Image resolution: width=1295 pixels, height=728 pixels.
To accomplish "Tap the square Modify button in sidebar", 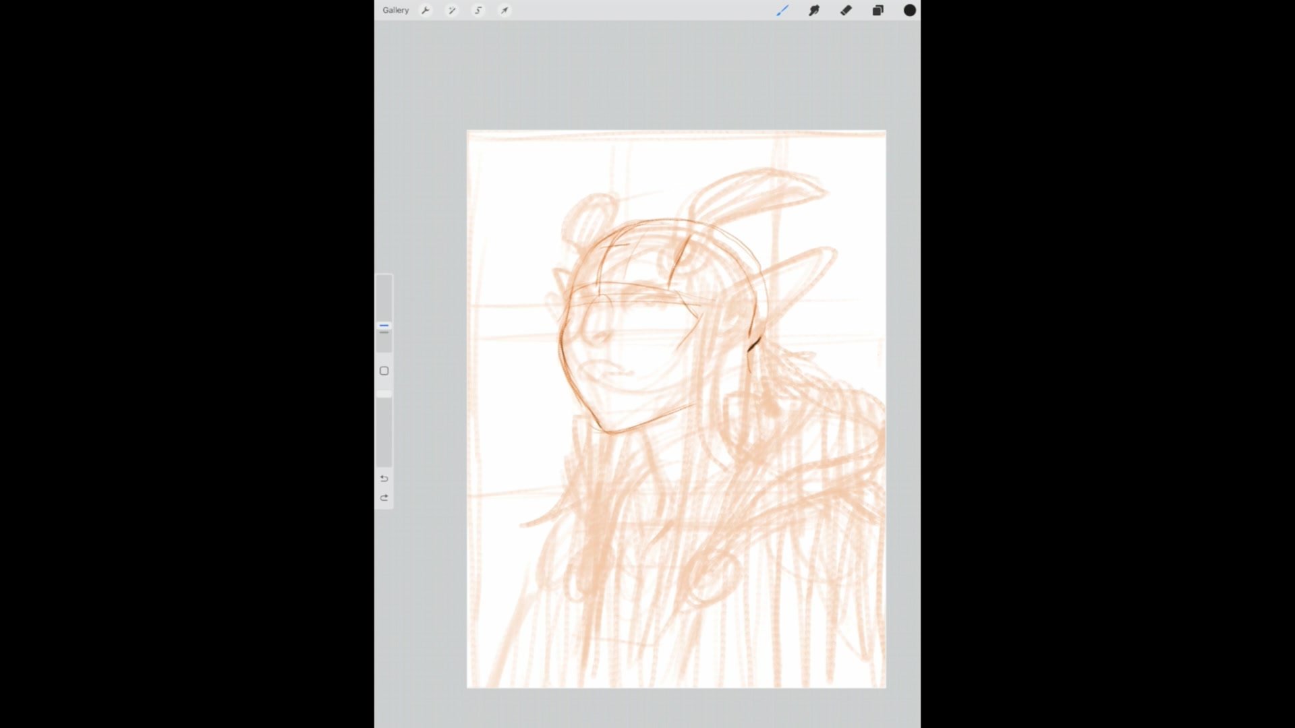I will pos(384,371).
